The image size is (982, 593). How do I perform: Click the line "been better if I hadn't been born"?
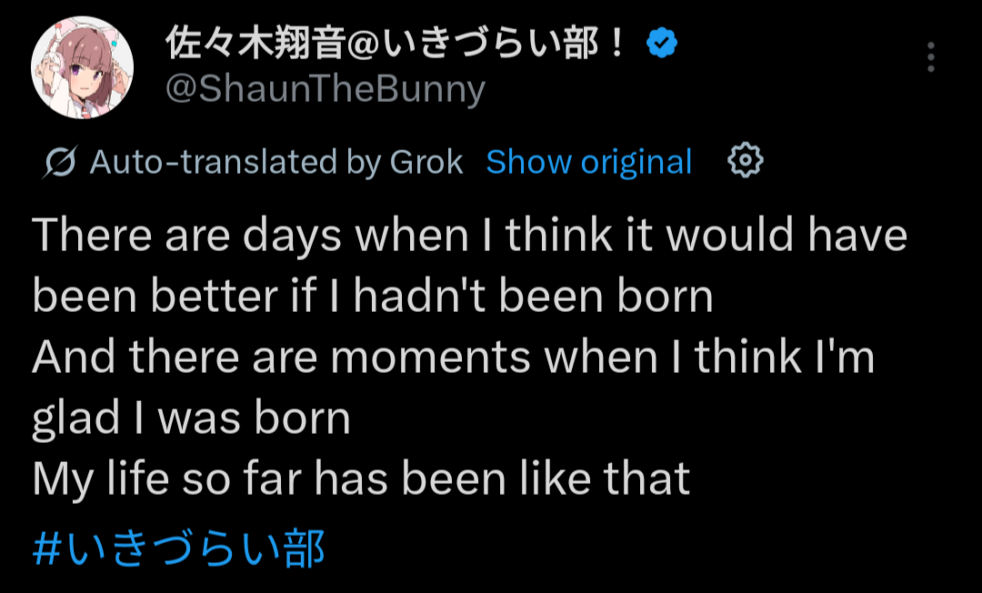[x=373, y=296]
